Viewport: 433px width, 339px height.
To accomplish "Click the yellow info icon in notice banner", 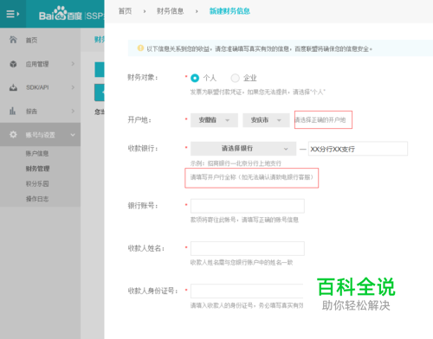I will pyautogui.click(x=140, y=48).
